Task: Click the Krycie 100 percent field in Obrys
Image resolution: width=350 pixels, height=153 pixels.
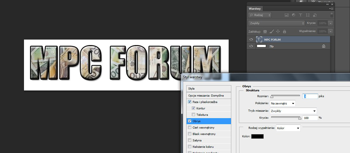Action: tap(310, 118)
